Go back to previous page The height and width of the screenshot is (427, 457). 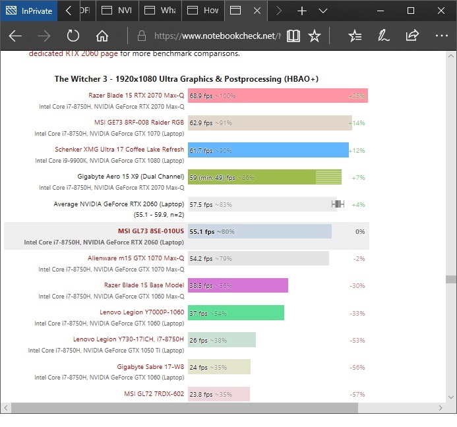[x=15, y=36]
